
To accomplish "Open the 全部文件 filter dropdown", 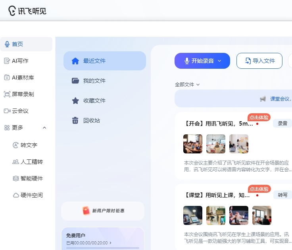I will coord(187,85).
